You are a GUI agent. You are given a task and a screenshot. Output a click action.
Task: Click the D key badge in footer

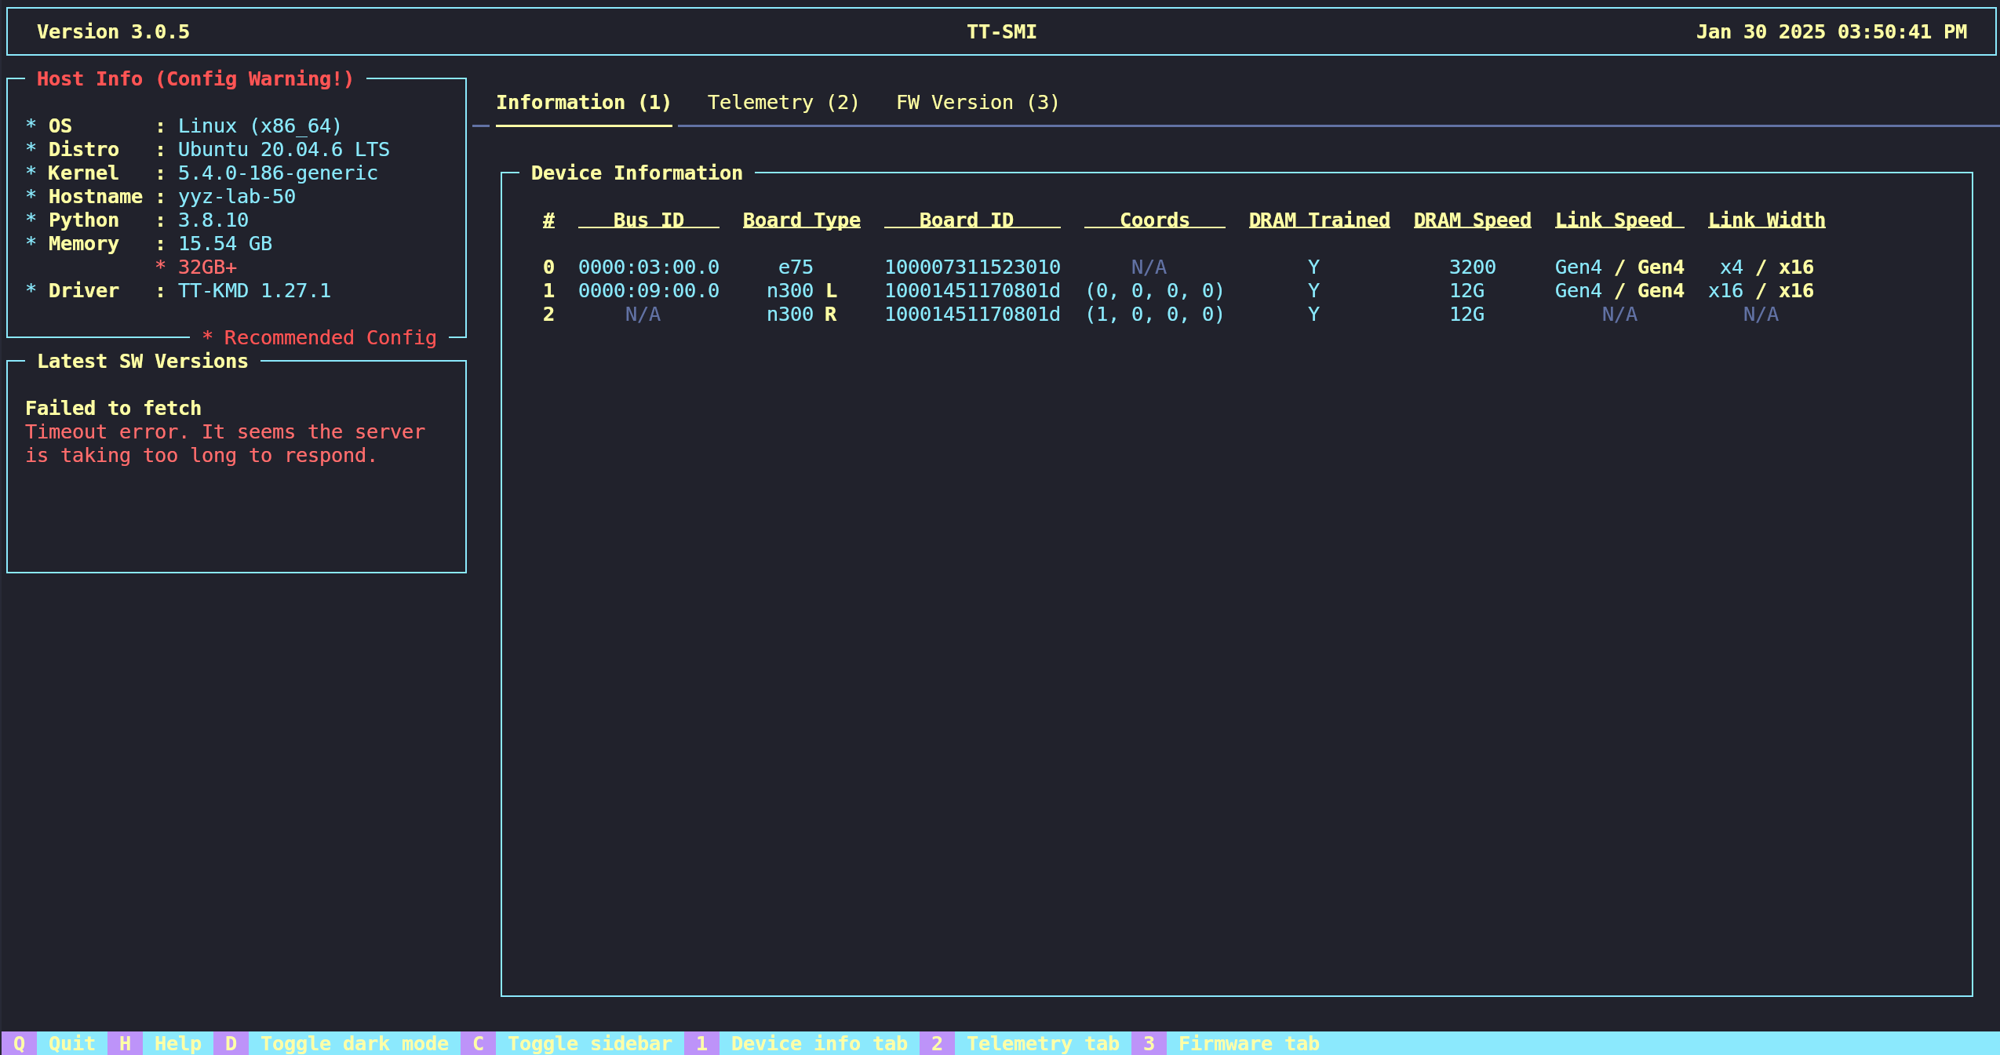pos(231,1043)
